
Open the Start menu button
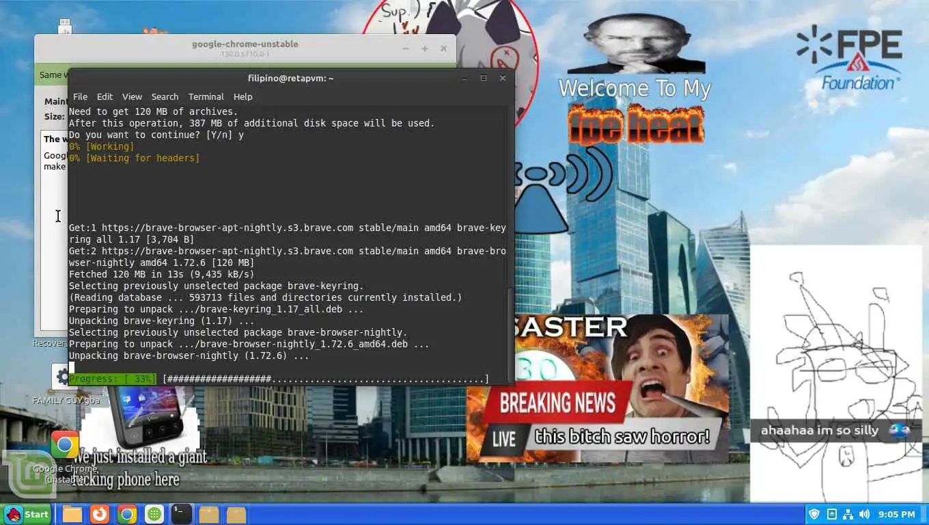click(x=27, y=514)
